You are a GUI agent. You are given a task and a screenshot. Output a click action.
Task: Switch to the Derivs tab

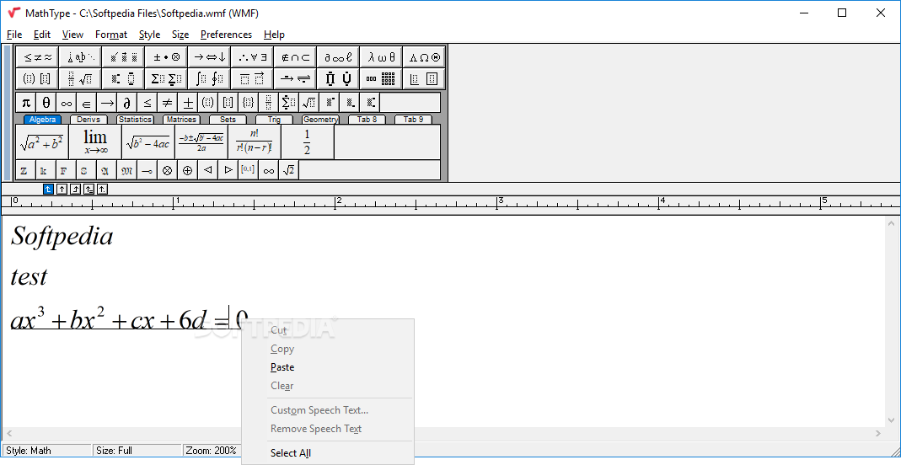(x=88, y=120)
